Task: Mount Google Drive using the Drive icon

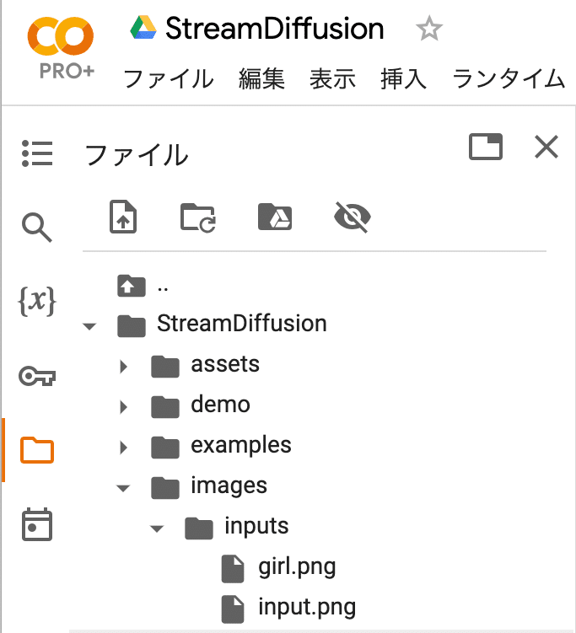Action: [275, 217]
